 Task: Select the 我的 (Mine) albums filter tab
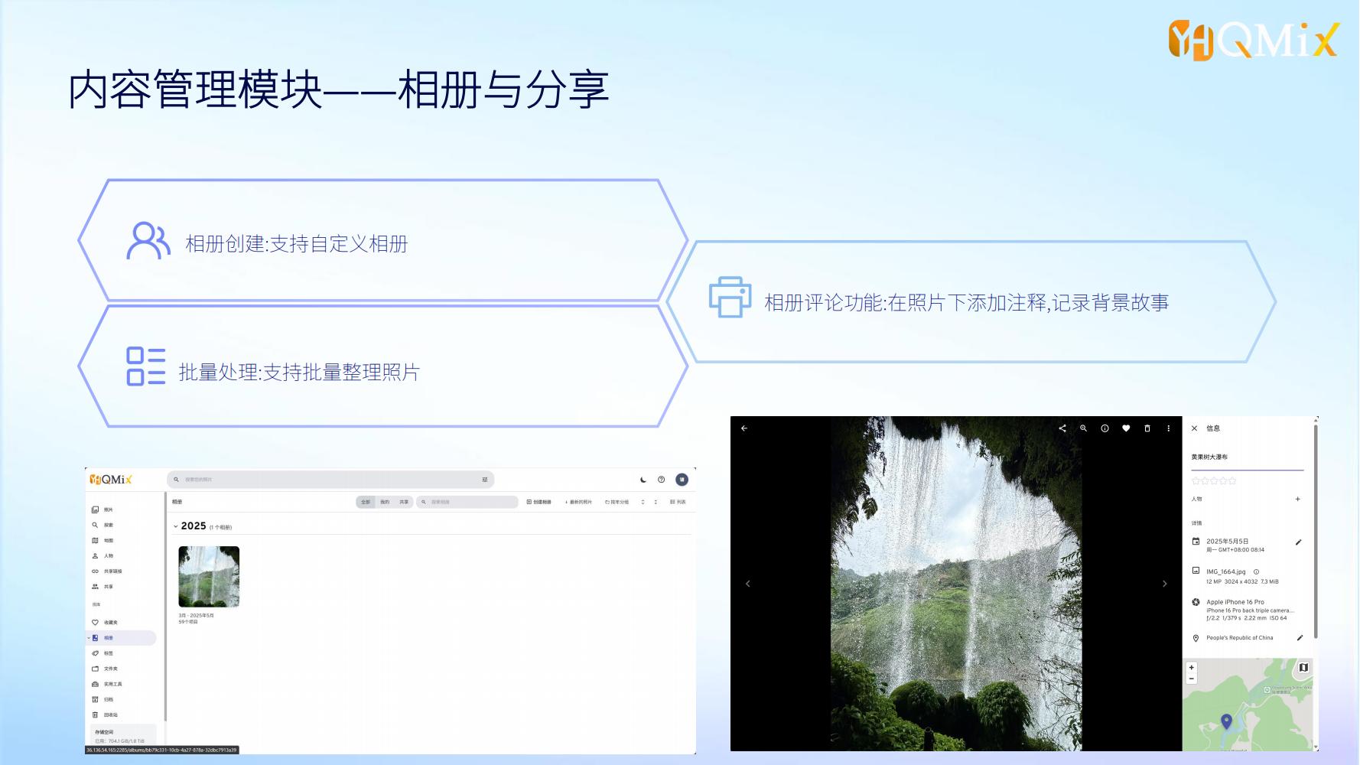click(x=385, y=502)
